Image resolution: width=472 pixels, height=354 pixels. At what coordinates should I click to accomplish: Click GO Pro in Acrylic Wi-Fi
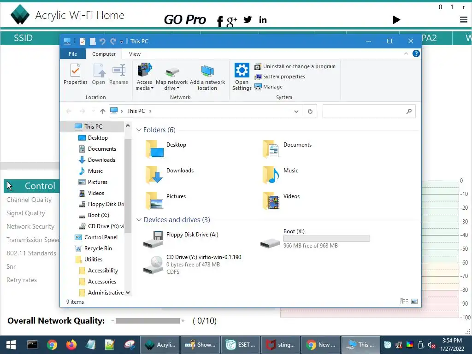pyautogui.click(x=185, y=20)
